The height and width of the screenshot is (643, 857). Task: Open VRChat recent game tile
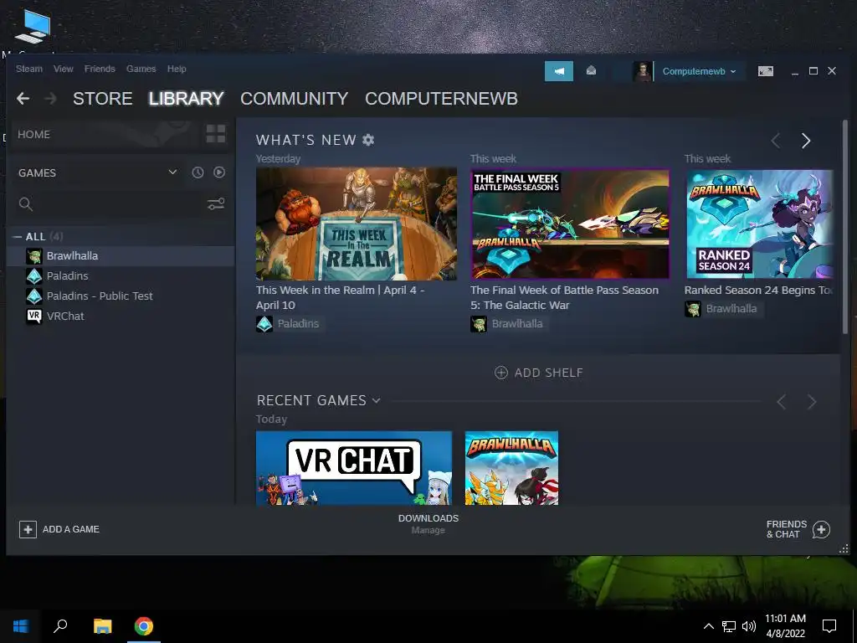(354, 468)
